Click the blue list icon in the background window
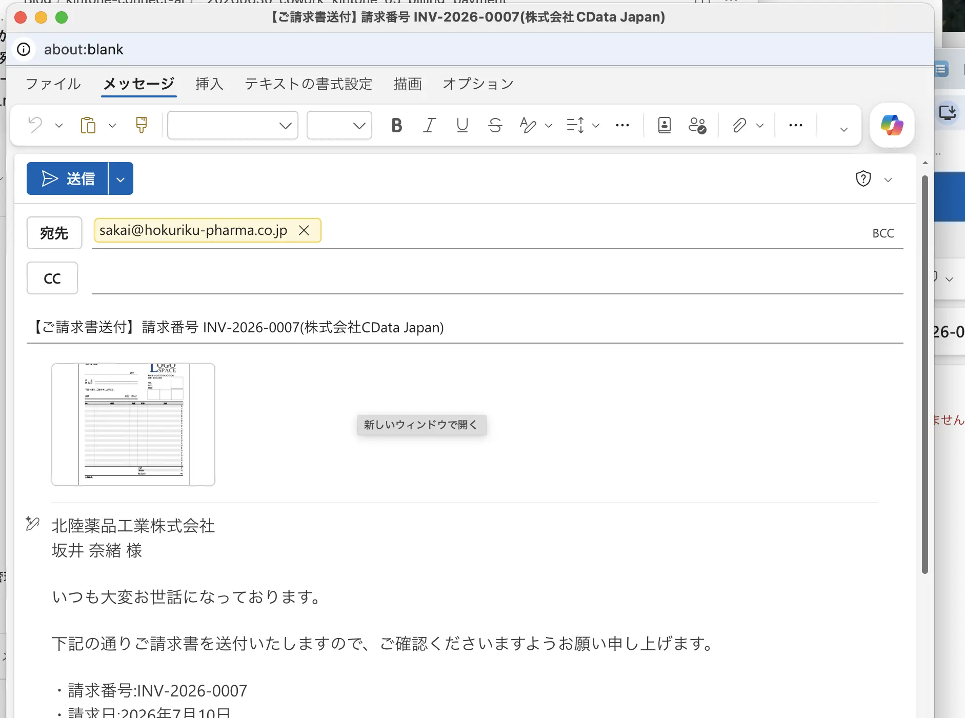Viewport: 965px width, 718px height. [941, 69]
